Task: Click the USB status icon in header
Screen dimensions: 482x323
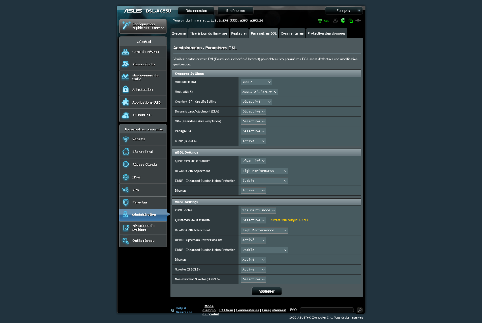Action: pos(358,21)
